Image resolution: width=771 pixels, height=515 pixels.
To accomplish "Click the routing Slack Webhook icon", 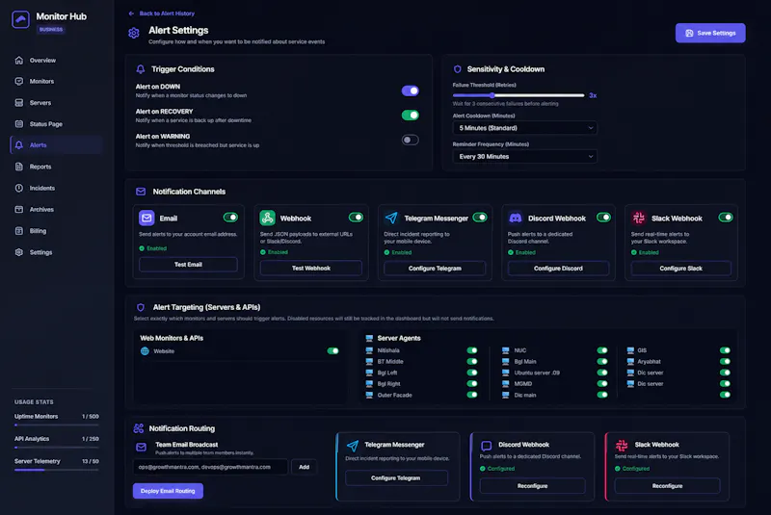I will [622, 446].
